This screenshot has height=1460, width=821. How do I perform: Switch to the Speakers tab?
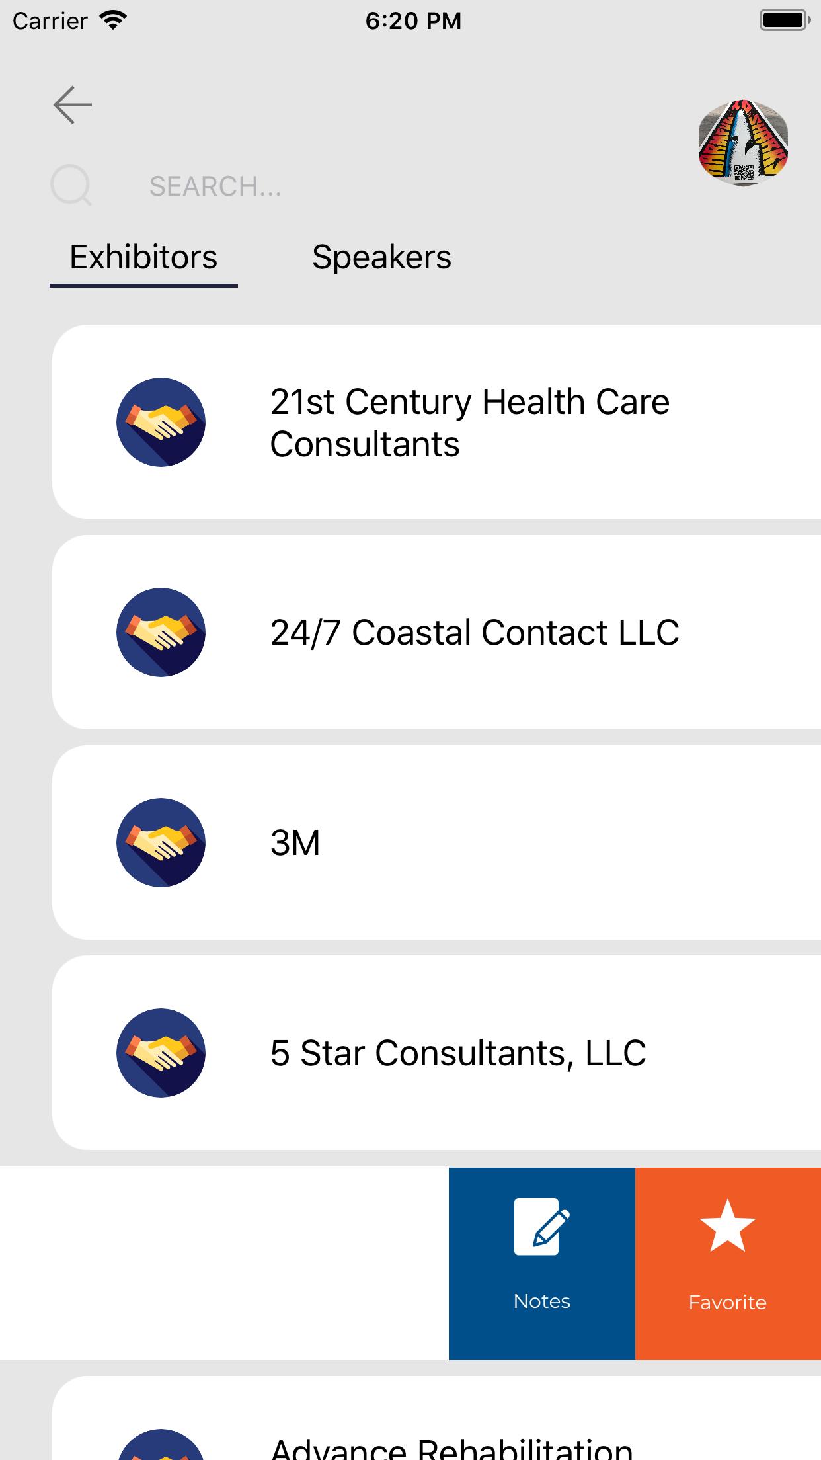[x=381, y=257]
